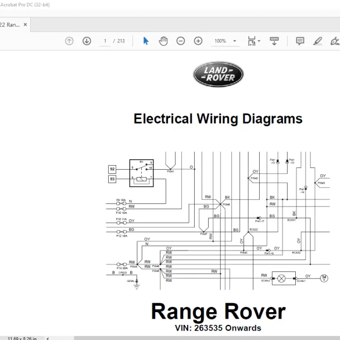The height and width of the screenshot is (340, 340).
Task: Click the 92 connector box in diagram
Action: click(x=112, y=169)
